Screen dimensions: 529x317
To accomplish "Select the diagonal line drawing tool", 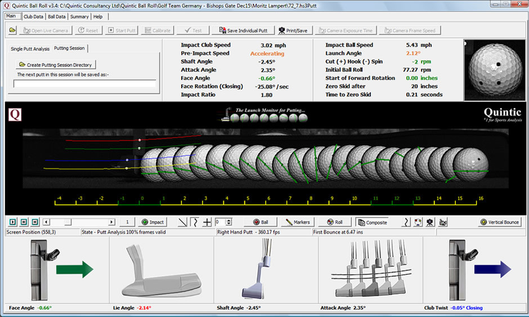I will pos(182,222).
